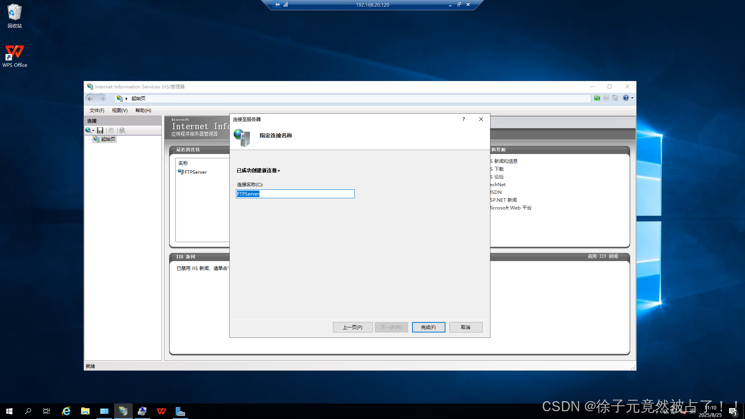Image resolution: width=745 pixels, height=419 pixels.
Task: Restore down the remote desktop session
Action: click(459, 5)
